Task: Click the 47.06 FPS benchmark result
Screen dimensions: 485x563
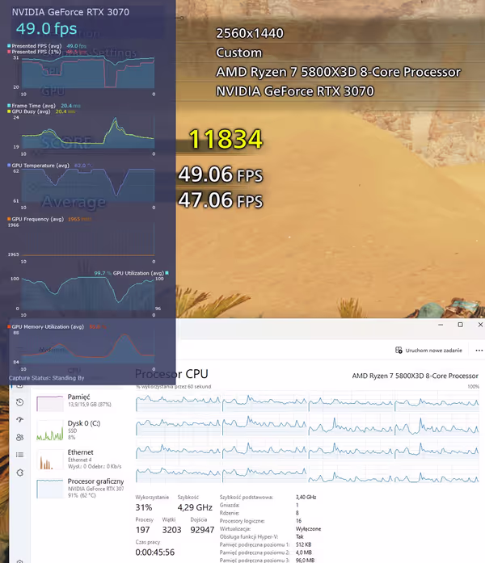Action: point(221,200)
